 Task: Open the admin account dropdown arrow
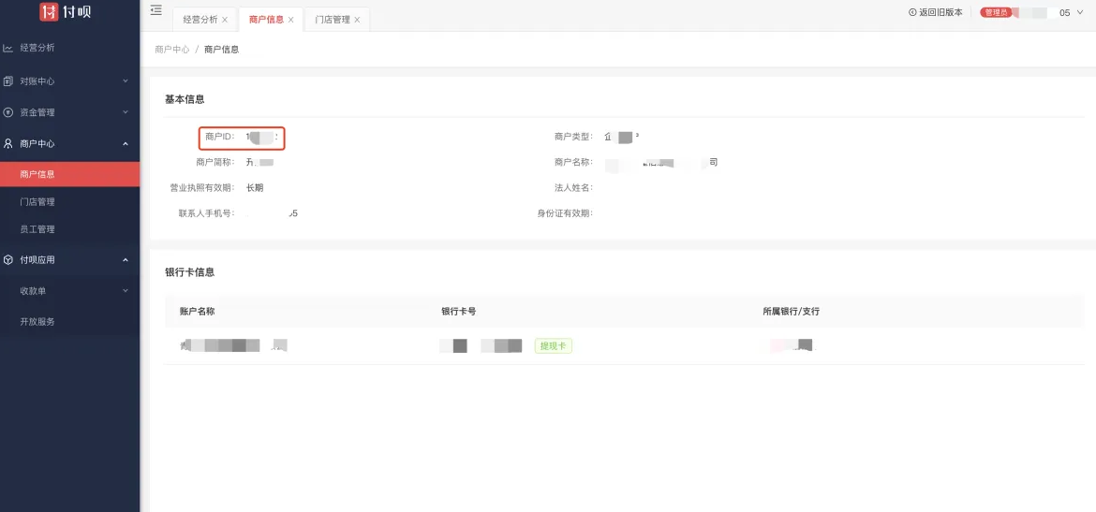coord(1082,13)
